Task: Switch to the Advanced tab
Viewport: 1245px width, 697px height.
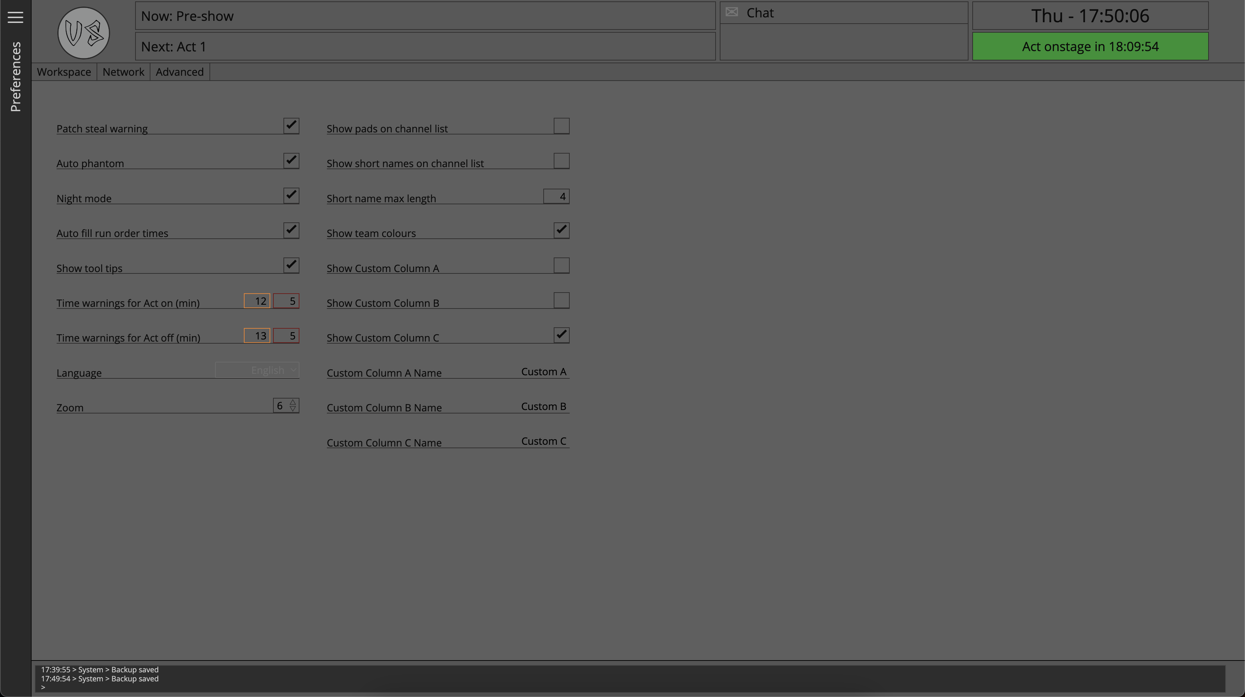Action: [x=180, y=72]
